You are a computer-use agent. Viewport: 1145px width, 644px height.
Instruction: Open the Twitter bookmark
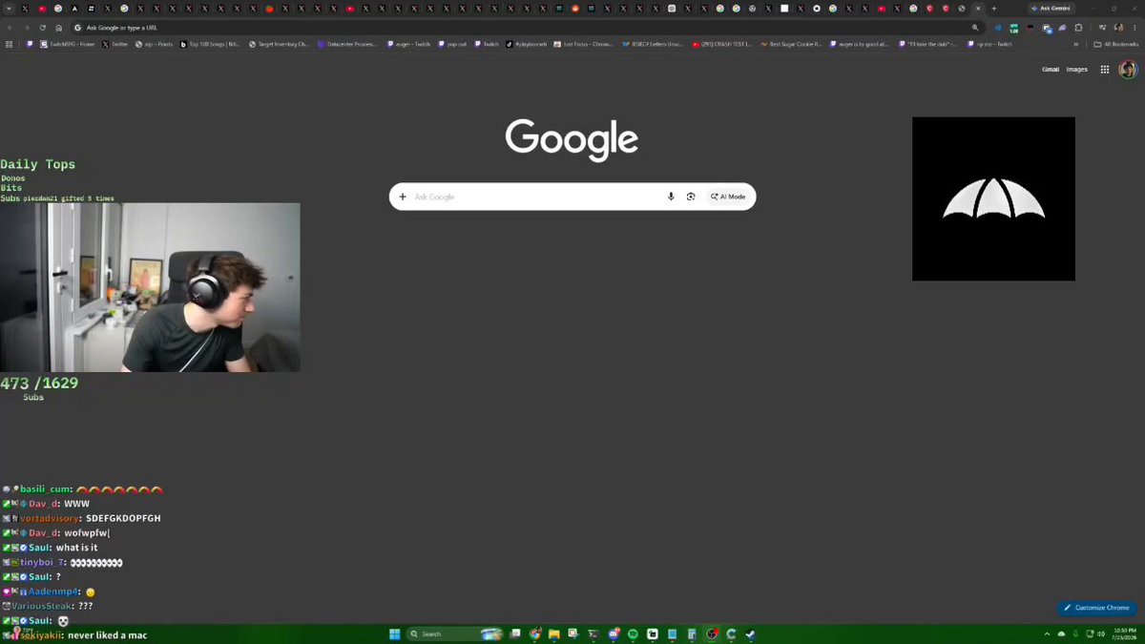(x=115, y=44)
